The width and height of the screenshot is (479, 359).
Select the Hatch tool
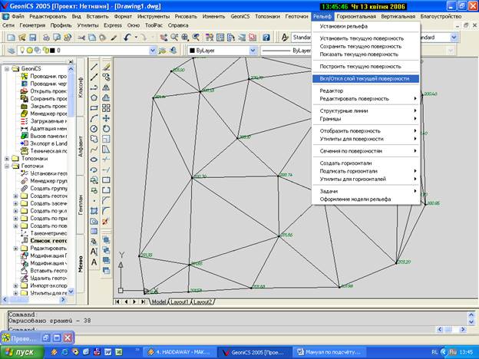click(94, 211)
